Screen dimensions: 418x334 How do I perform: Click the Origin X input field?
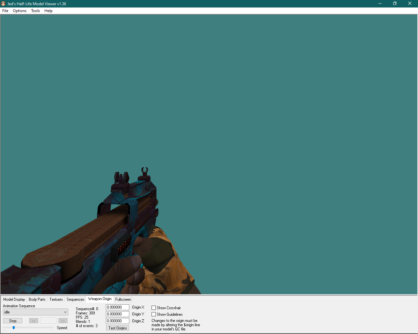pos(118,307)
